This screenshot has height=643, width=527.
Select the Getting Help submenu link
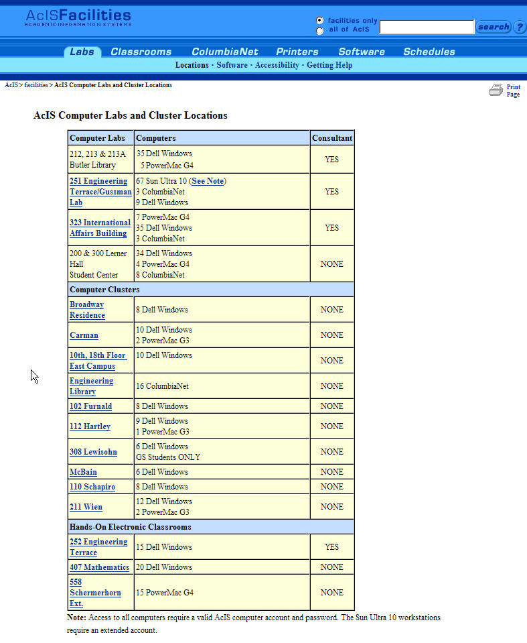(x=329, y=65)
